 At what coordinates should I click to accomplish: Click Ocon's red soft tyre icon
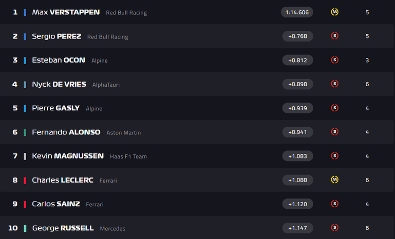pyautogui.click(x=334, y=60)
